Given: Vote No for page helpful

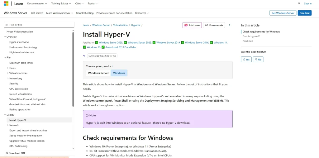Looking at the screenshot, I should click(258, 60).
